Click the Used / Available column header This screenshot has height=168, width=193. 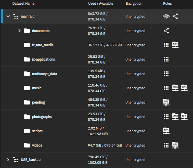(x=101, y=3)
